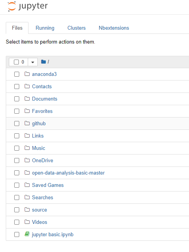Open the open-data-analysis-basic-master folder link
The height and width of the screenshot is (252, 189).
tap(68, 173)
